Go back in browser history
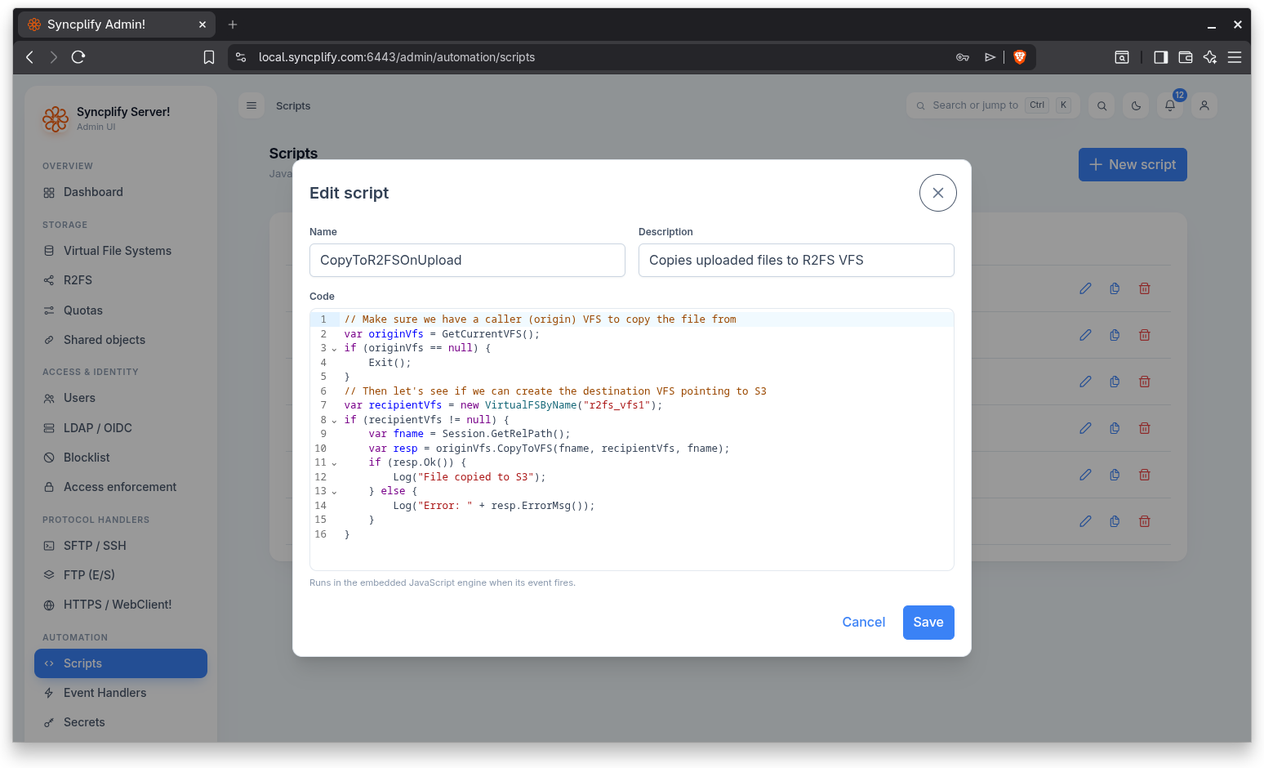The width and height of the screenshot is (1264, 768). click(x=30, y=57)
